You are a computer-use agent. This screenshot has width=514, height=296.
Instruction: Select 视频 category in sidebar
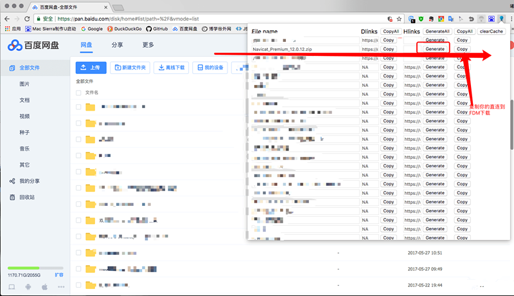(x=24, y=116)
